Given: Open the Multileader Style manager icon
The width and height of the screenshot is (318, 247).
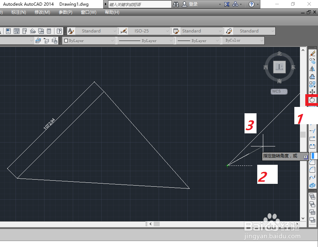Looking at the screenshot, I should [229, 31].
